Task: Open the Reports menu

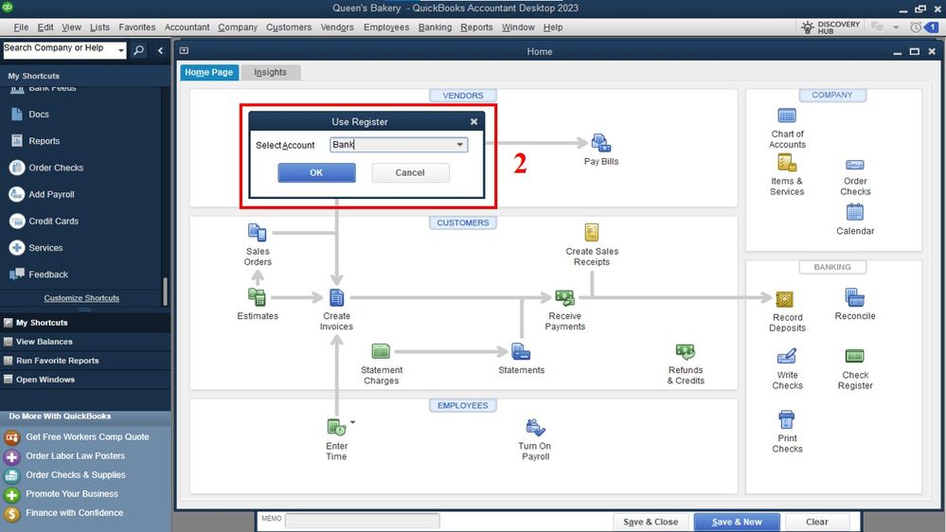Action: tap(476, 27)
